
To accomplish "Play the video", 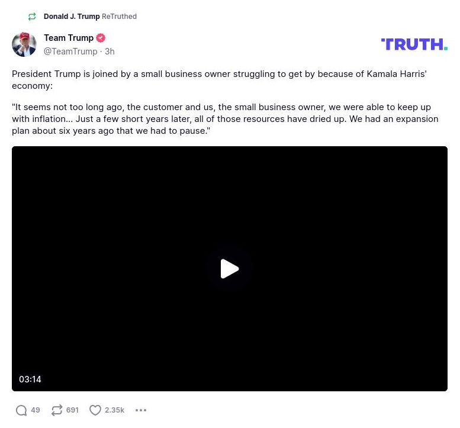I will pyautogui.click(x=230, y=269).
